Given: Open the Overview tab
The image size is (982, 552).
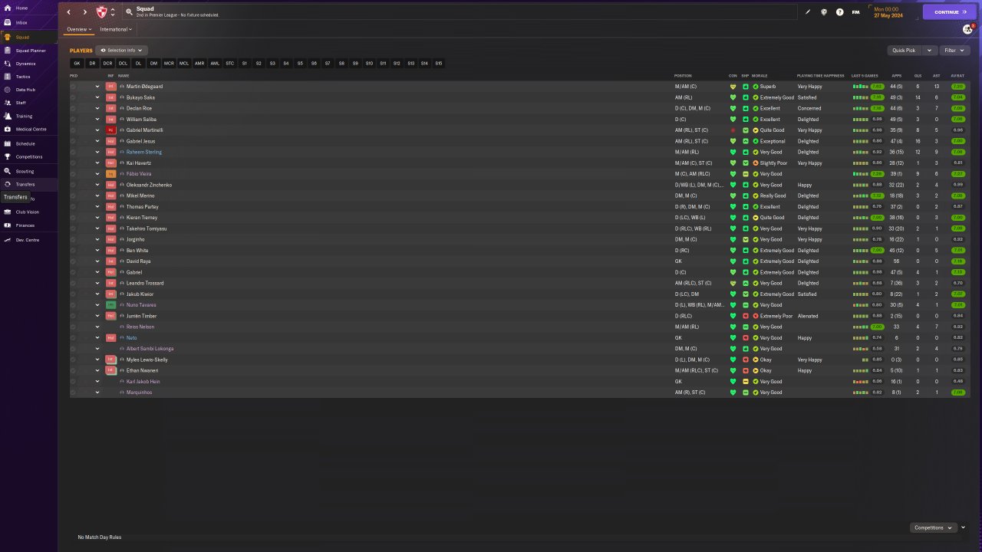Looking at the screenshot, I should (x=79, y=29).
